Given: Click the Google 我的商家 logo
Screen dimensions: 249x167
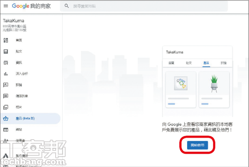Looking at the screenshot, I should click(x=31, y=6).
